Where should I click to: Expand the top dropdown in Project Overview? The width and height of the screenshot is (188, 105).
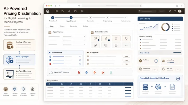pyautogui.click(x=74, y=36)
